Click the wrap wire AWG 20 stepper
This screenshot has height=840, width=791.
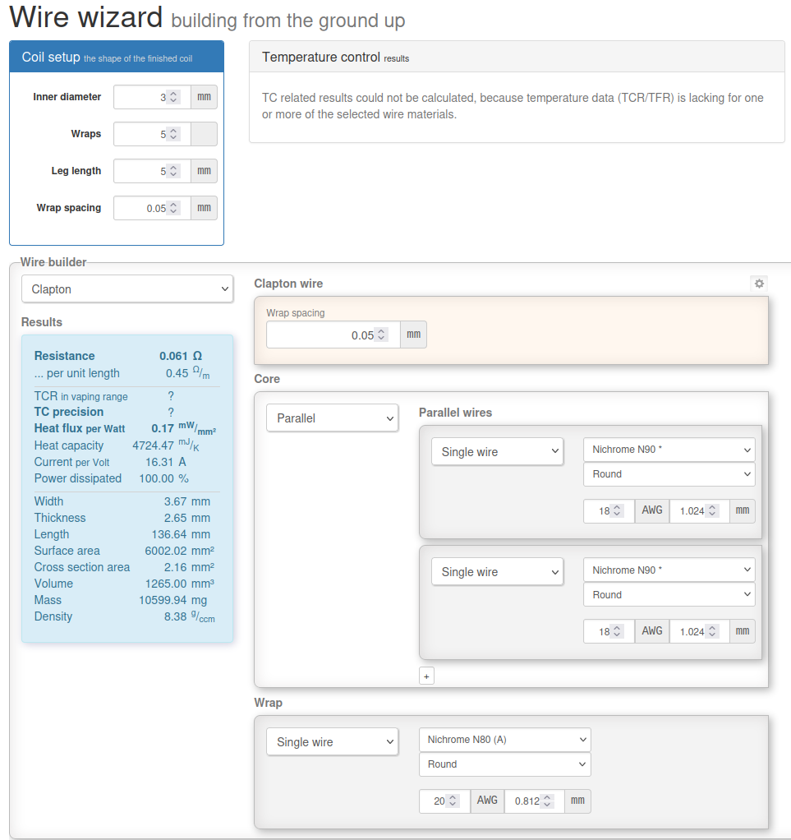[452, 801]
